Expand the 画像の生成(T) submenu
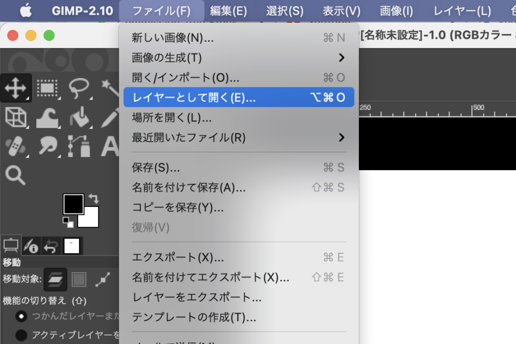 pyautogui.click(x=238, y=57)
